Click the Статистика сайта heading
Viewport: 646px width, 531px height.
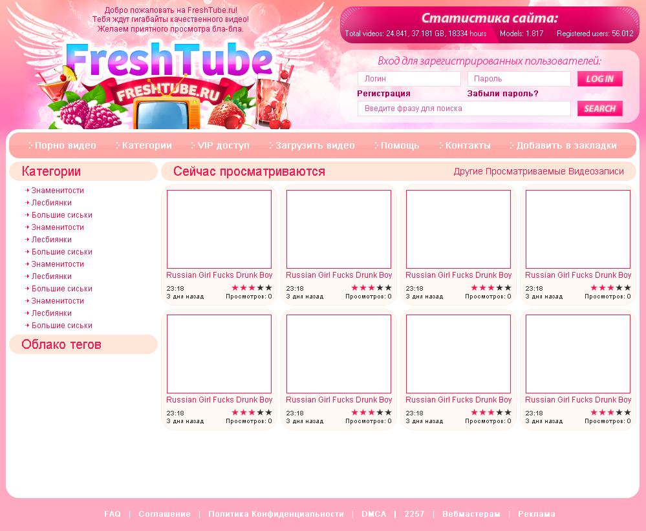click(490, 18)
